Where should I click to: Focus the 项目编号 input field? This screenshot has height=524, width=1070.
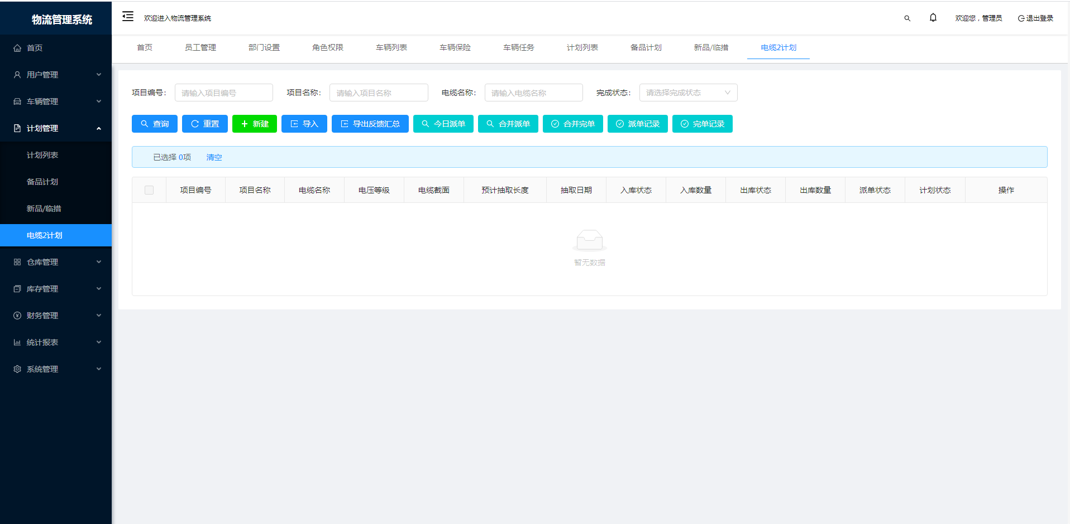coord(224,93)
